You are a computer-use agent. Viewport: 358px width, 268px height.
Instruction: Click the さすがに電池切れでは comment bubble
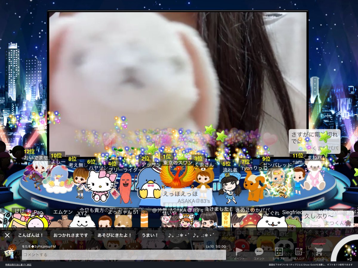[314, 141]
